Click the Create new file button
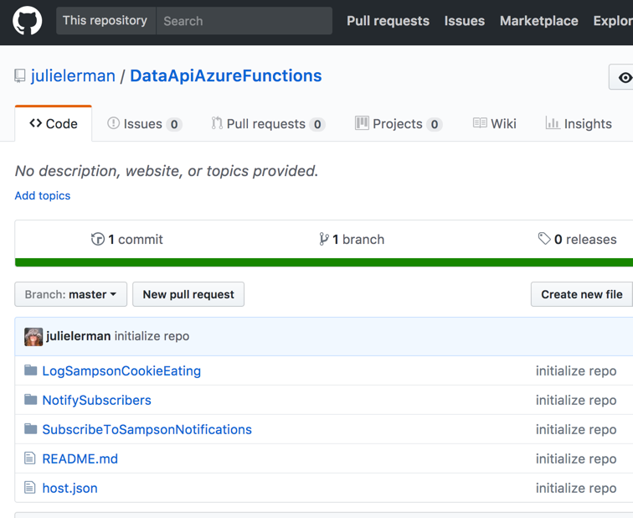 click(x=581, y=294)
